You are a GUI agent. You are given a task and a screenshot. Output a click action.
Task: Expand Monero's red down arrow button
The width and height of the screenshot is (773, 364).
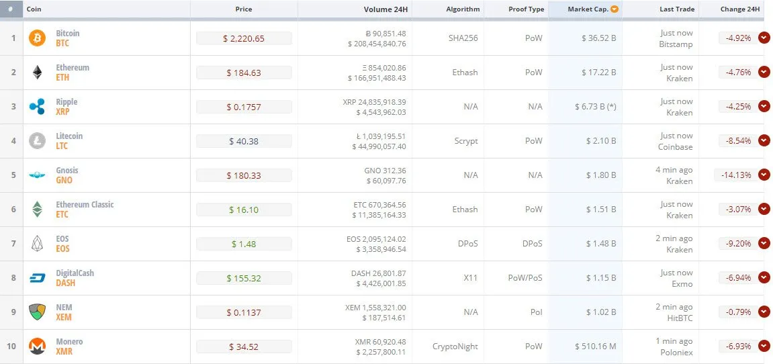764,347
